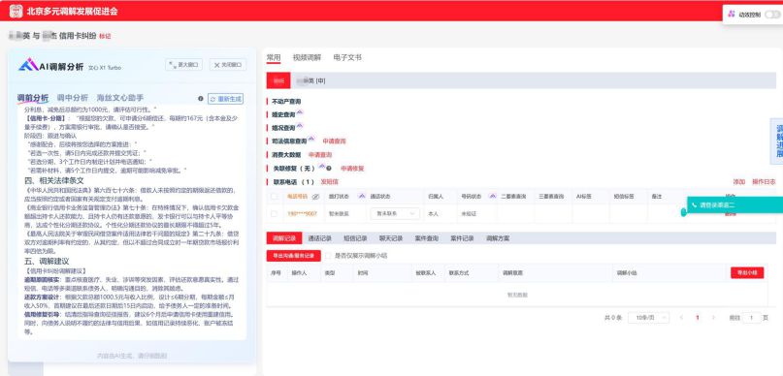
Task: Click 标记 link next to case title
Action: (105, 36)
